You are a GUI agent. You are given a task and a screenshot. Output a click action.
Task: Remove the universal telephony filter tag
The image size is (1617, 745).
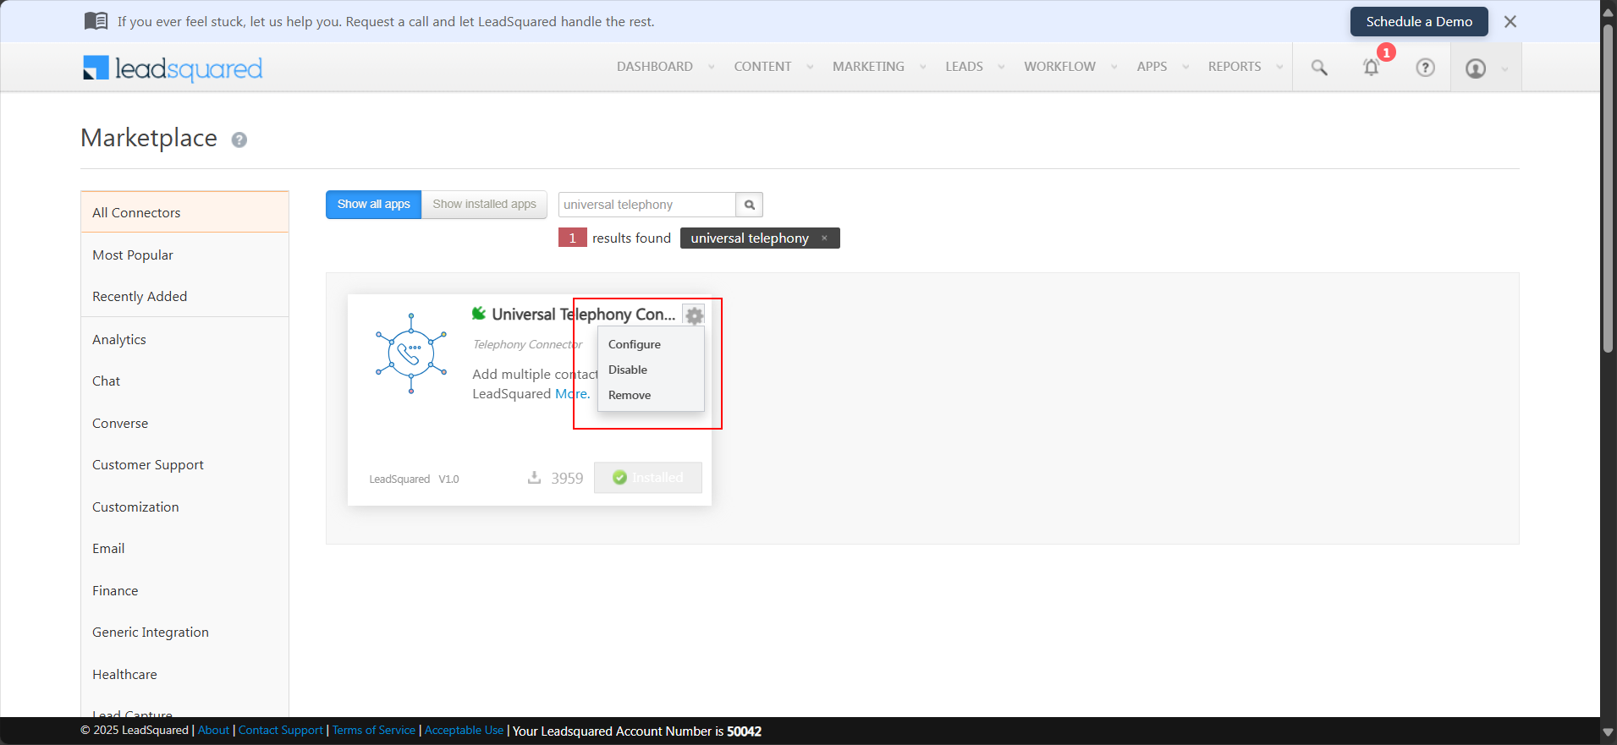(824, 238)
